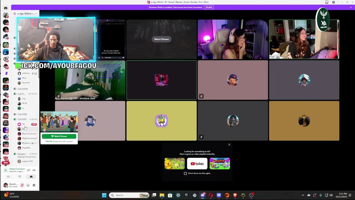Open Discord User Settings gear
355x200 pixels.
coord(34,185)
